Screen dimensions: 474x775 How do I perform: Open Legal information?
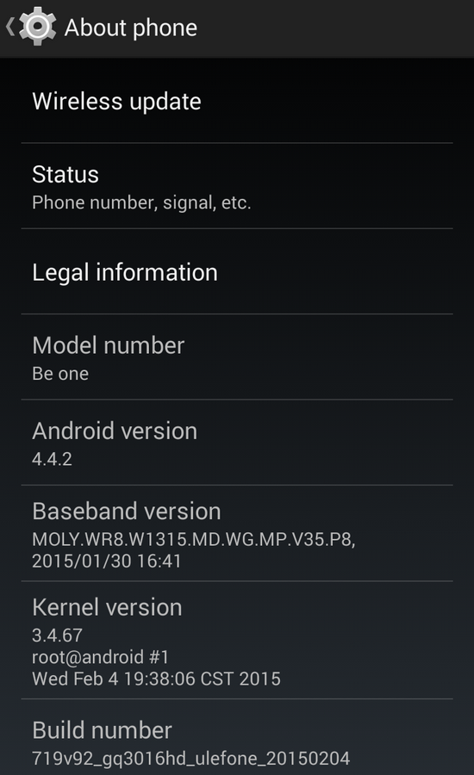(237, 272)
